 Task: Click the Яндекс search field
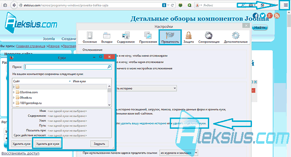(220, 5)
